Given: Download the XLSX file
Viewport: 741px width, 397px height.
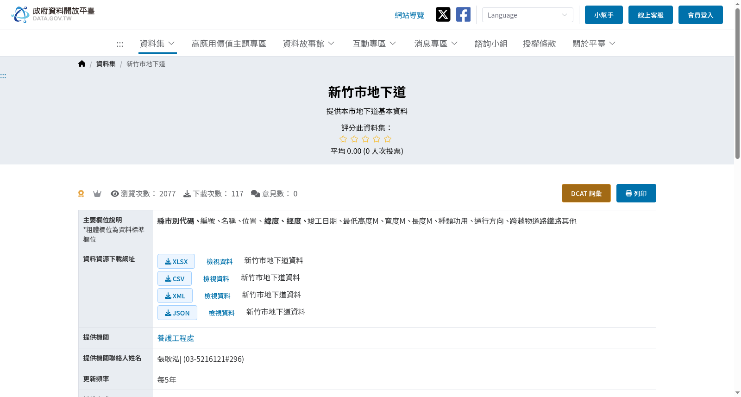Looking at the screenshot, I should coord(176,261).
